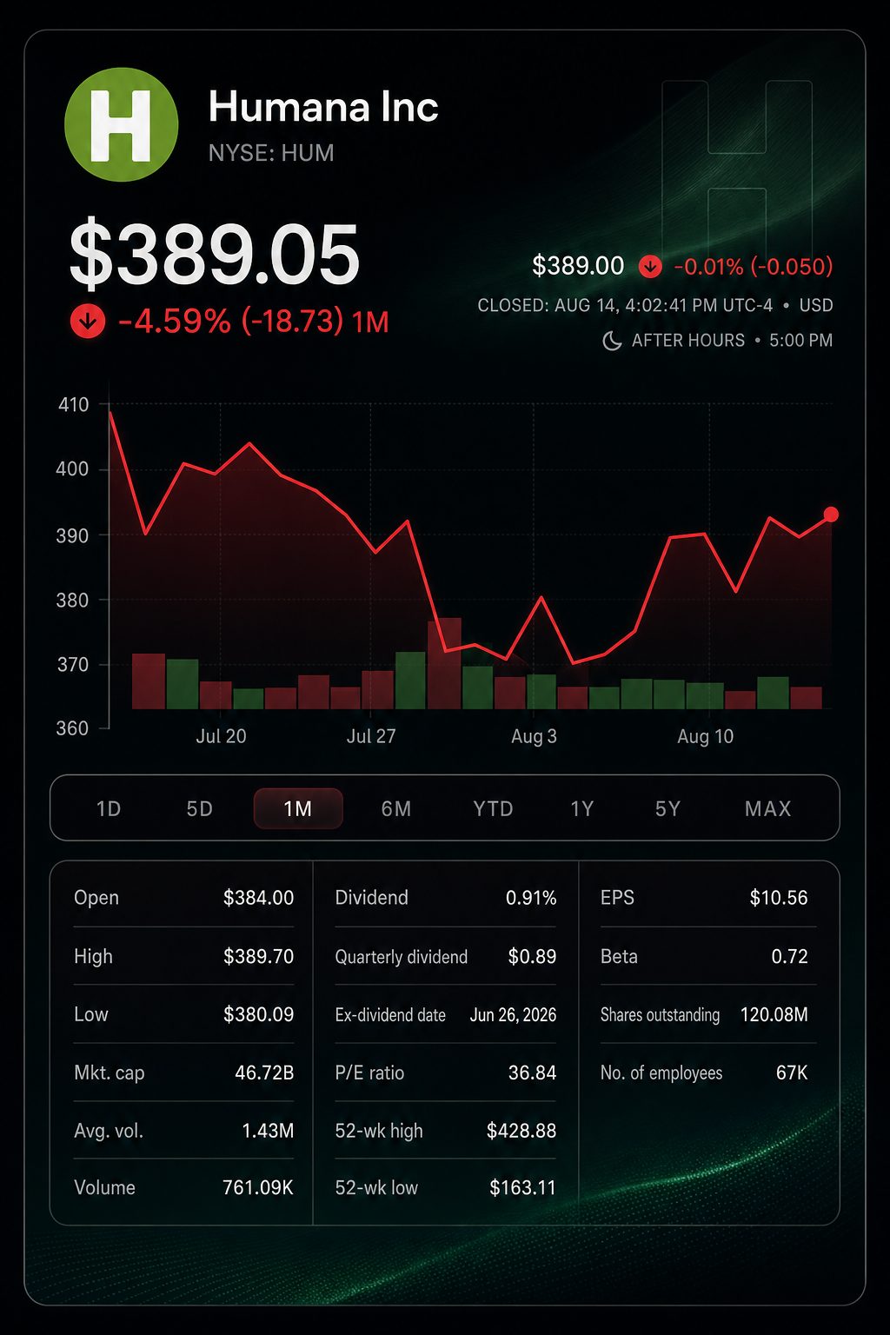Click the Quarterly dividend value $0.89
The image size is (890, 1335).
[x=532, y=956]
